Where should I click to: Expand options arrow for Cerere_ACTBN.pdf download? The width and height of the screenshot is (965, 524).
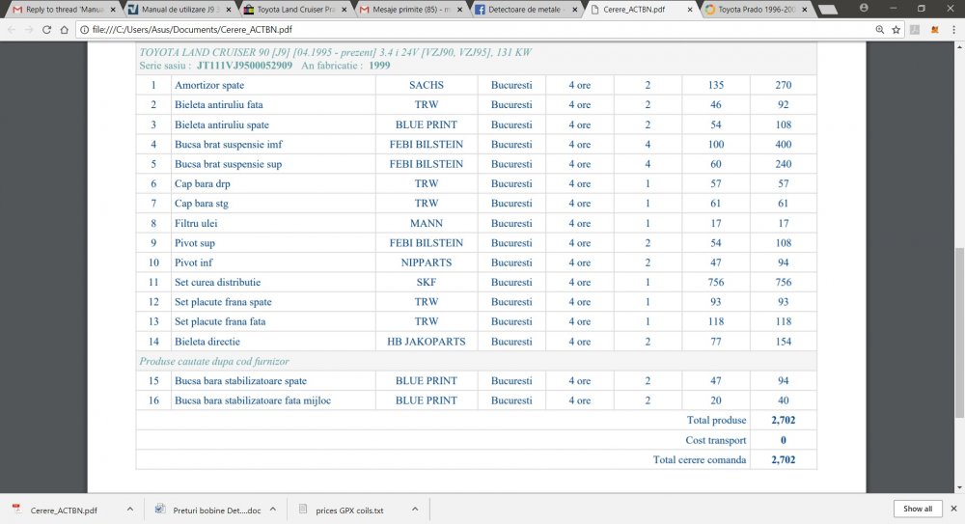coord(130,510)
